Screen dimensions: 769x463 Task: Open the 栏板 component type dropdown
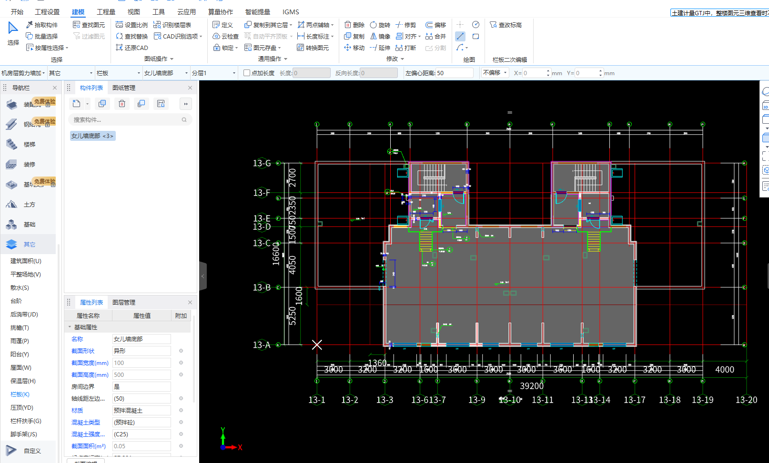tap(119, 73)
